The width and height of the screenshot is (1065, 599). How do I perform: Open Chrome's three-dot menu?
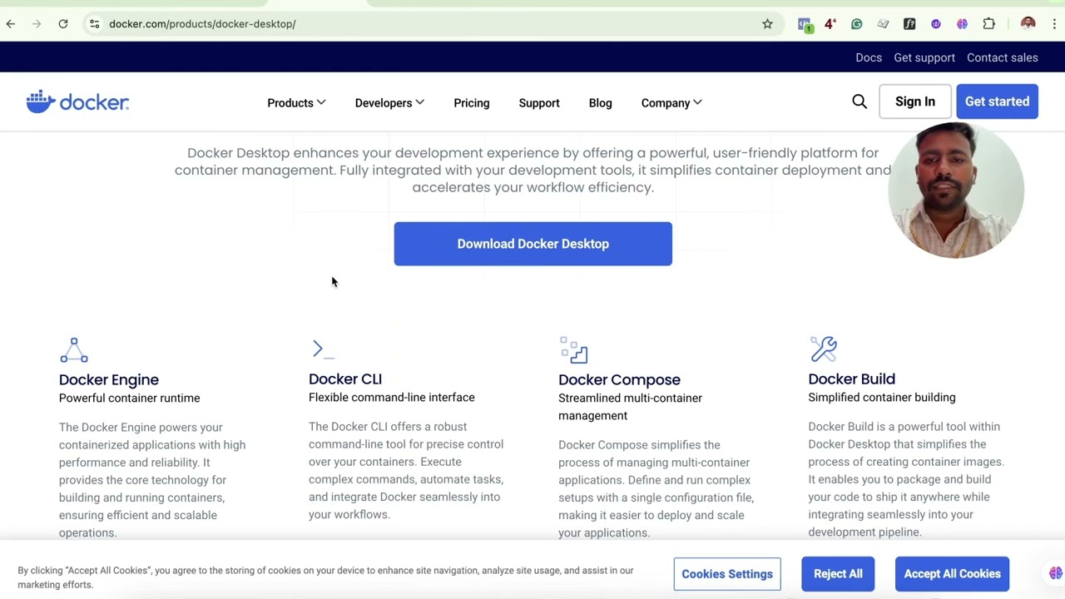coord(1054,24)
